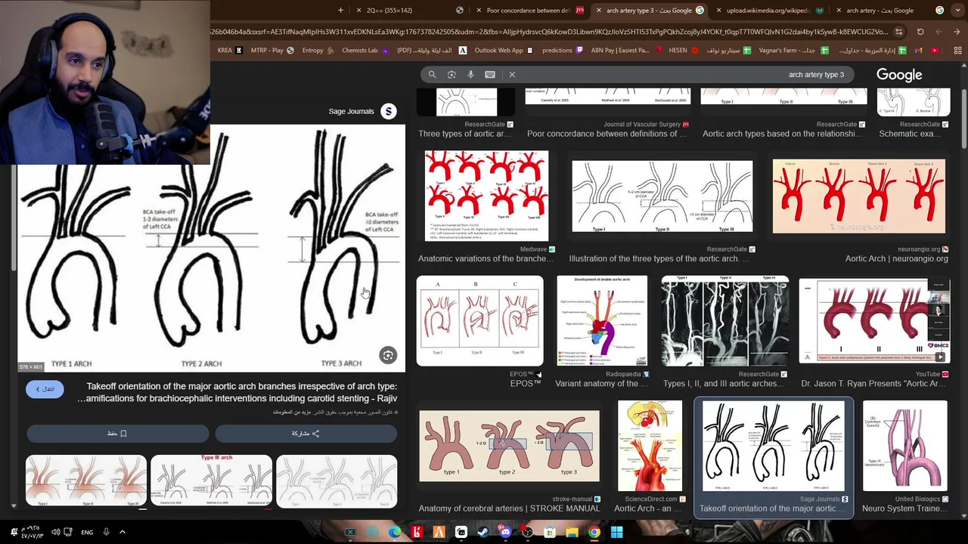Viewport: 968px width, 544px height.
Task: Open related thumbnail labeled 'Type III arch'
Action: click(211, 481)
